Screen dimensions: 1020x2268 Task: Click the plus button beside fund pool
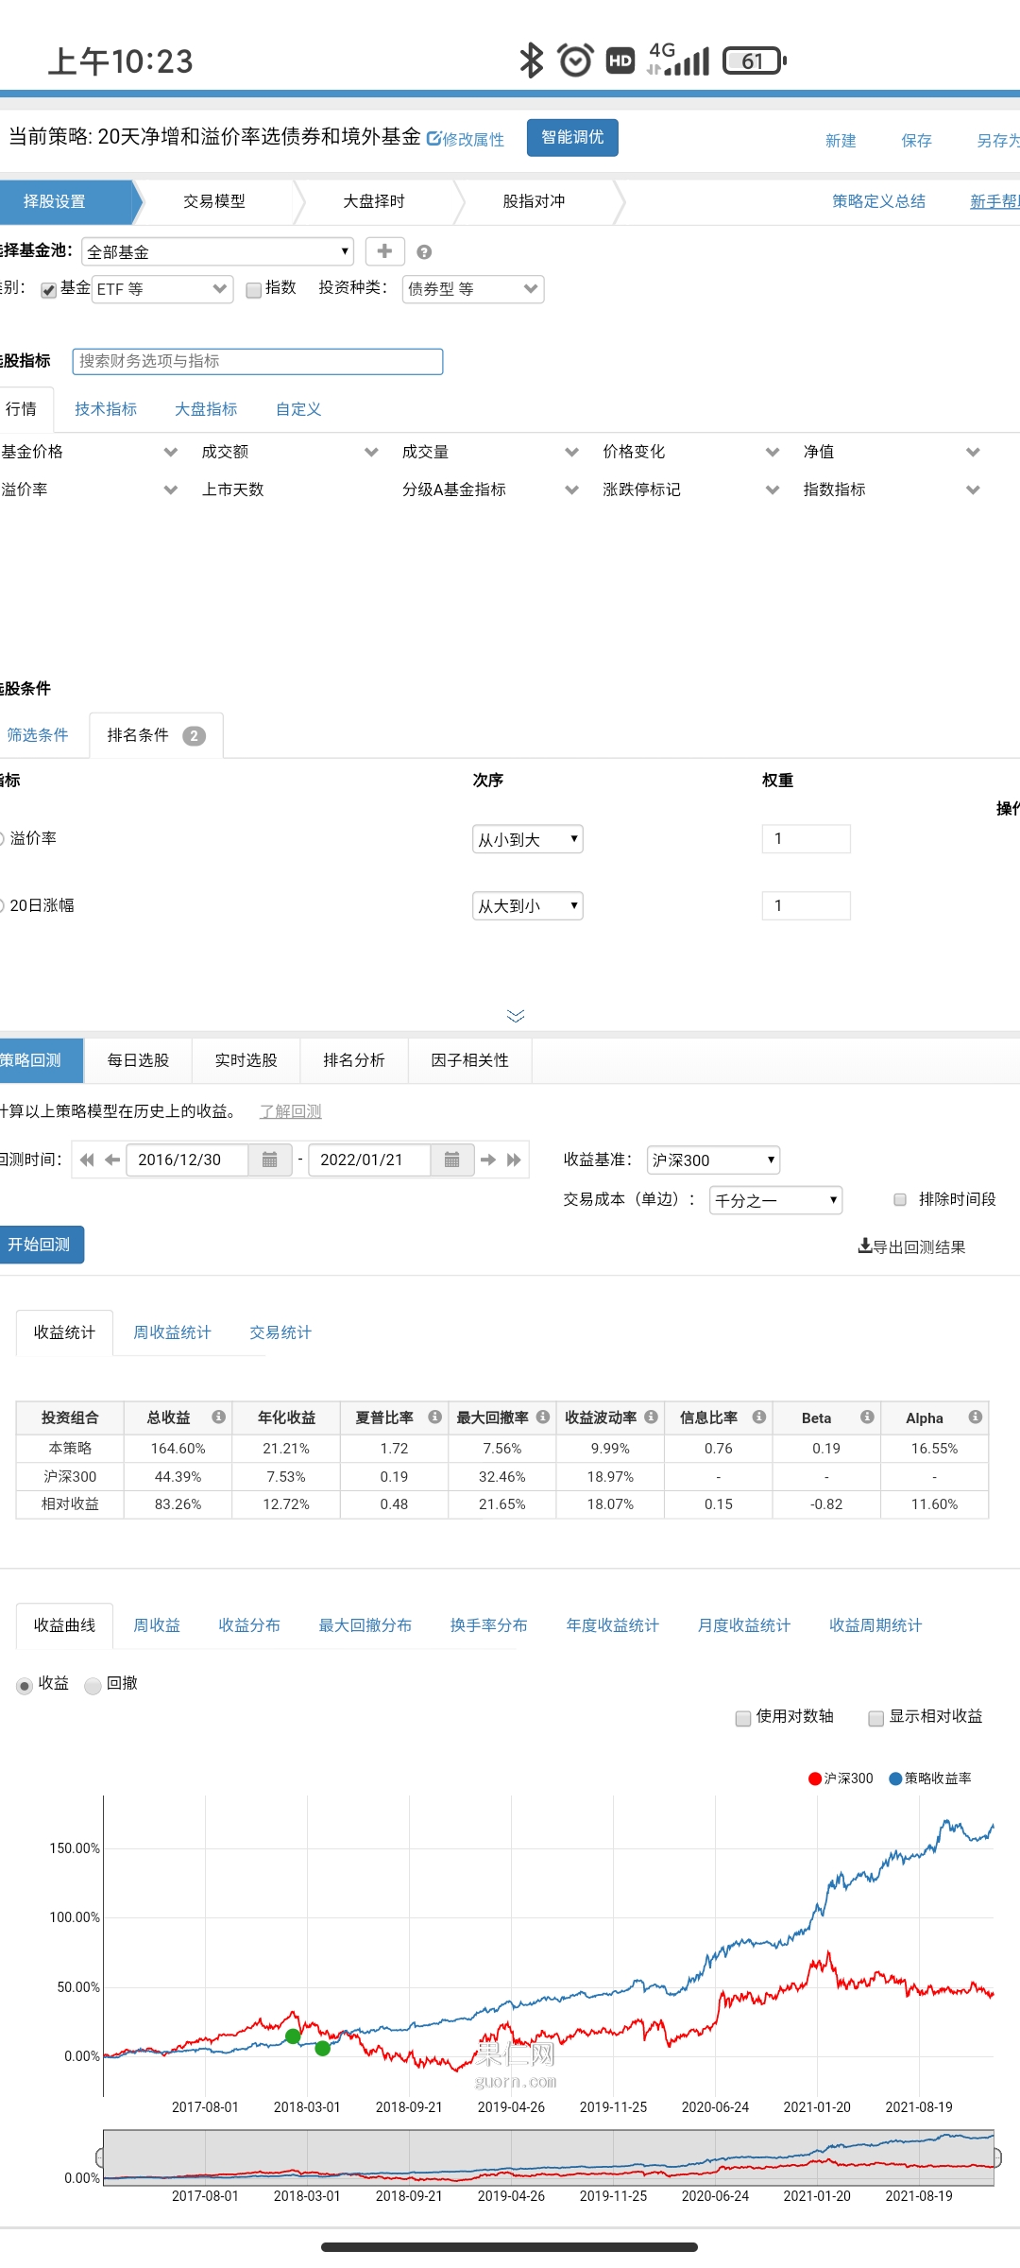coord(384,251)
